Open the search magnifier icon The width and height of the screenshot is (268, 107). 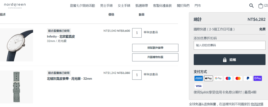[251, 6]
